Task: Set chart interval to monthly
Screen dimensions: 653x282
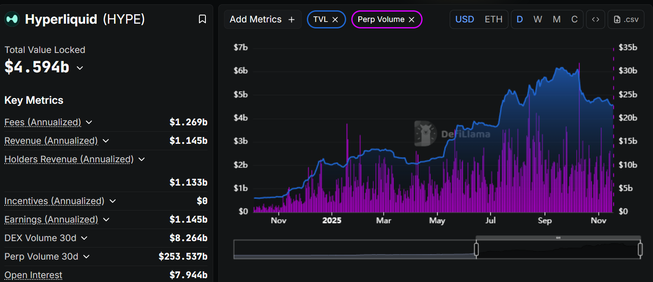Action: click(557, 19)
